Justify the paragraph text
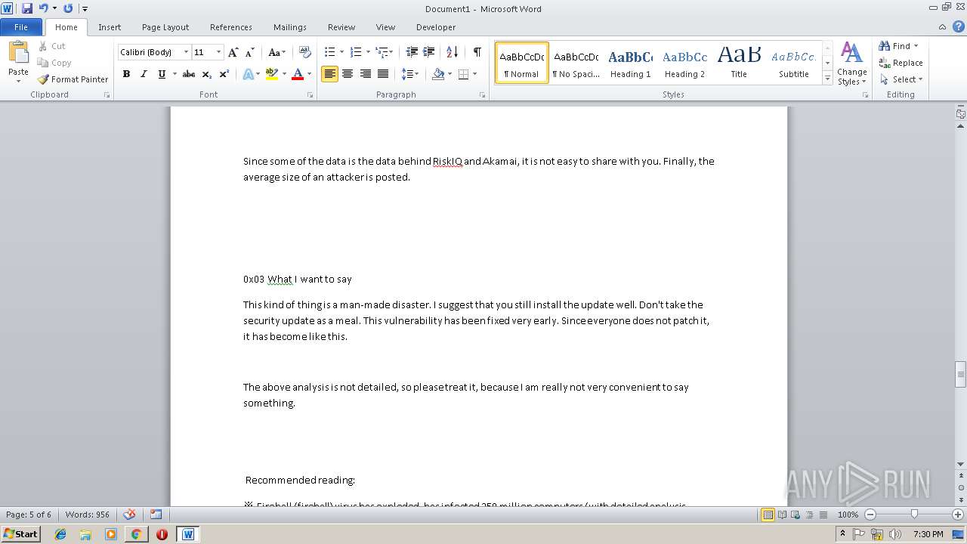The width and height of the screenshot is (967, 544). (383, 74)
